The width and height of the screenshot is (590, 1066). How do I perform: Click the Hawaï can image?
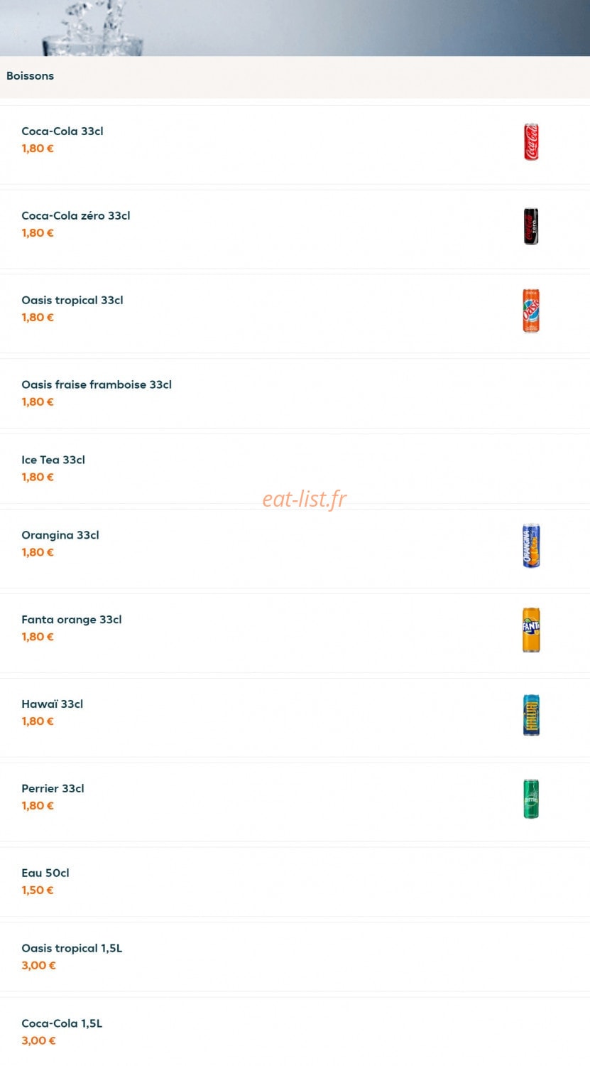[531, 715]
